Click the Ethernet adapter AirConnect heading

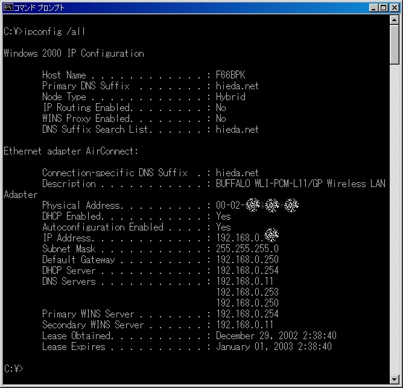pos(71,151)
